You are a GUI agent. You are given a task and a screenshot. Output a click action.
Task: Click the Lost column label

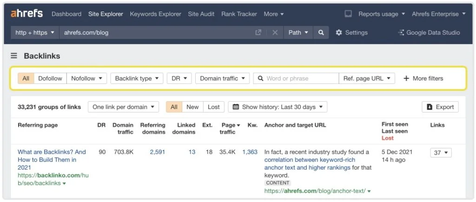(x=387, y=138)
